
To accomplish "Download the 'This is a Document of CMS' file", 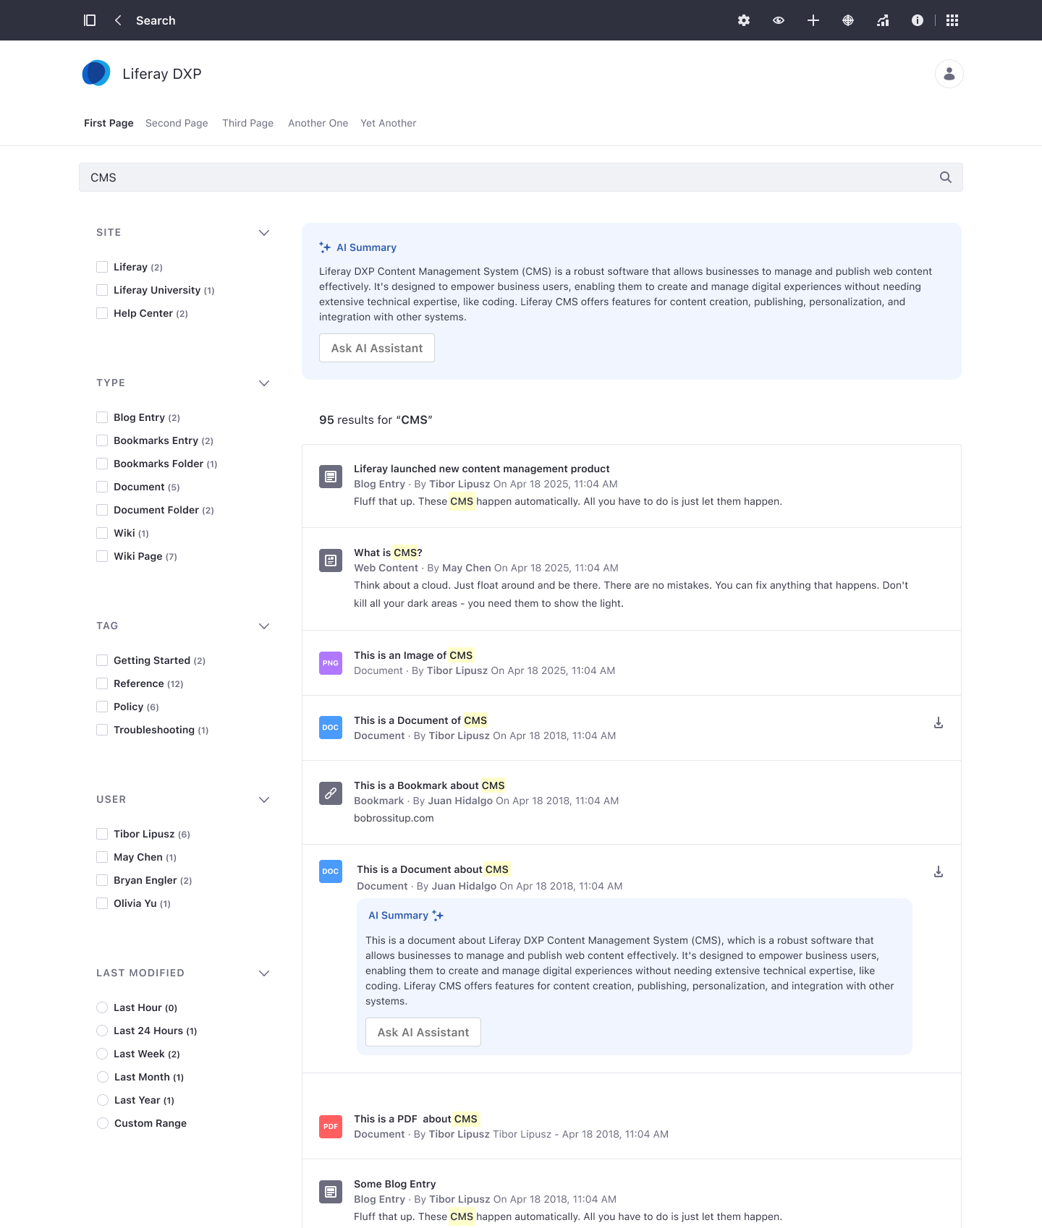I will pos(938,723).
